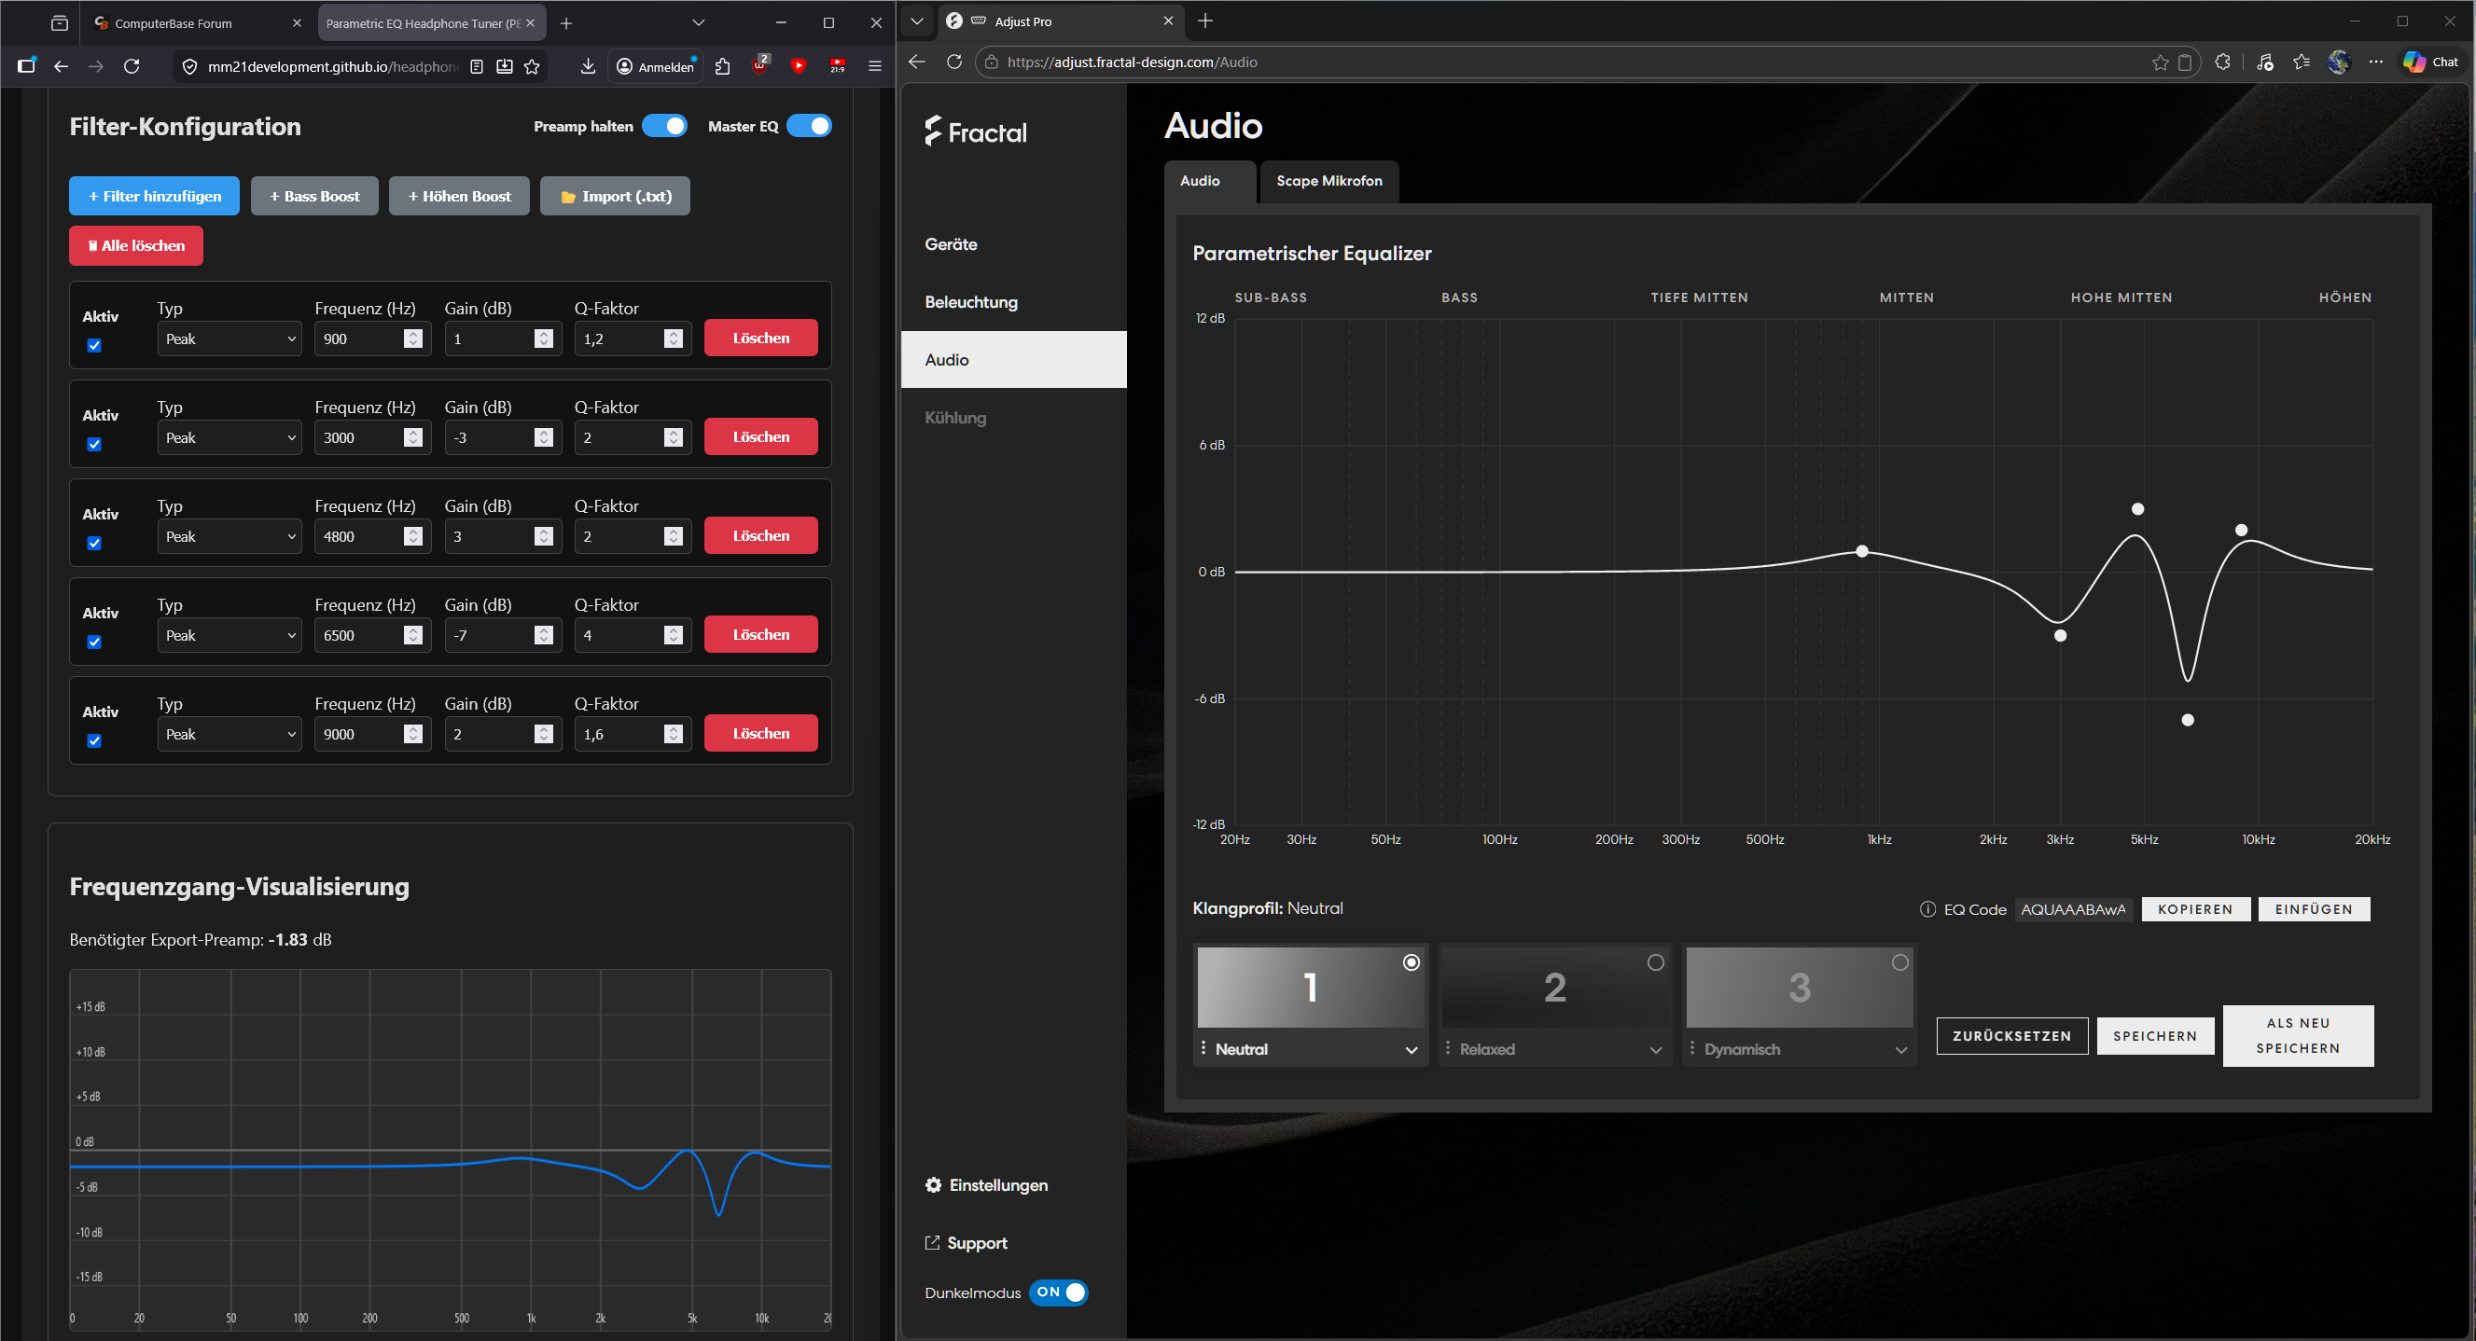
Task: Disable the Dunkelmodus ON switch
Action: coord(1057,1292)
